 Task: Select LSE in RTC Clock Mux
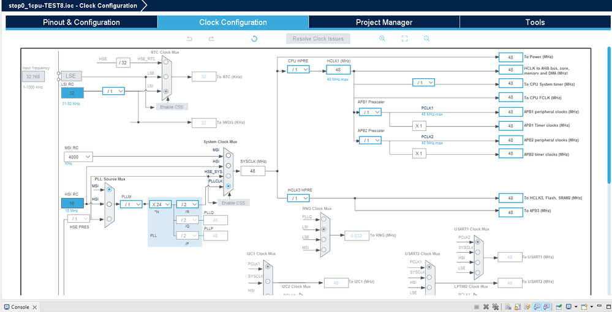pos(166,76)
